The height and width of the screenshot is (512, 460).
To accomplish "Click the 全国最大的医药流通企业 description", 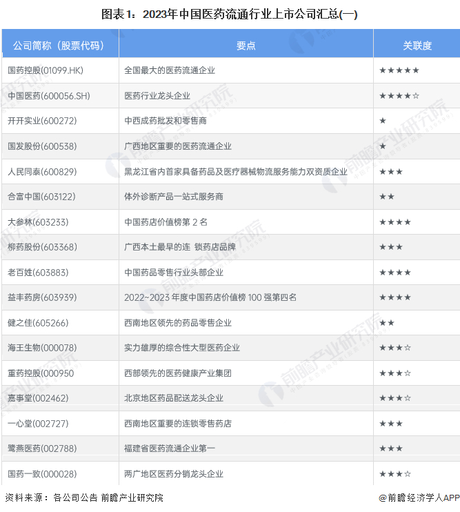I will (x=170, y=70).
